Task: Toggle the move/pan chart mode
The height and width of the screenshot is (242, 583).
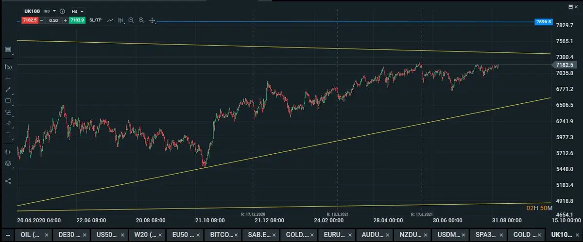Action: pos(152,20)
